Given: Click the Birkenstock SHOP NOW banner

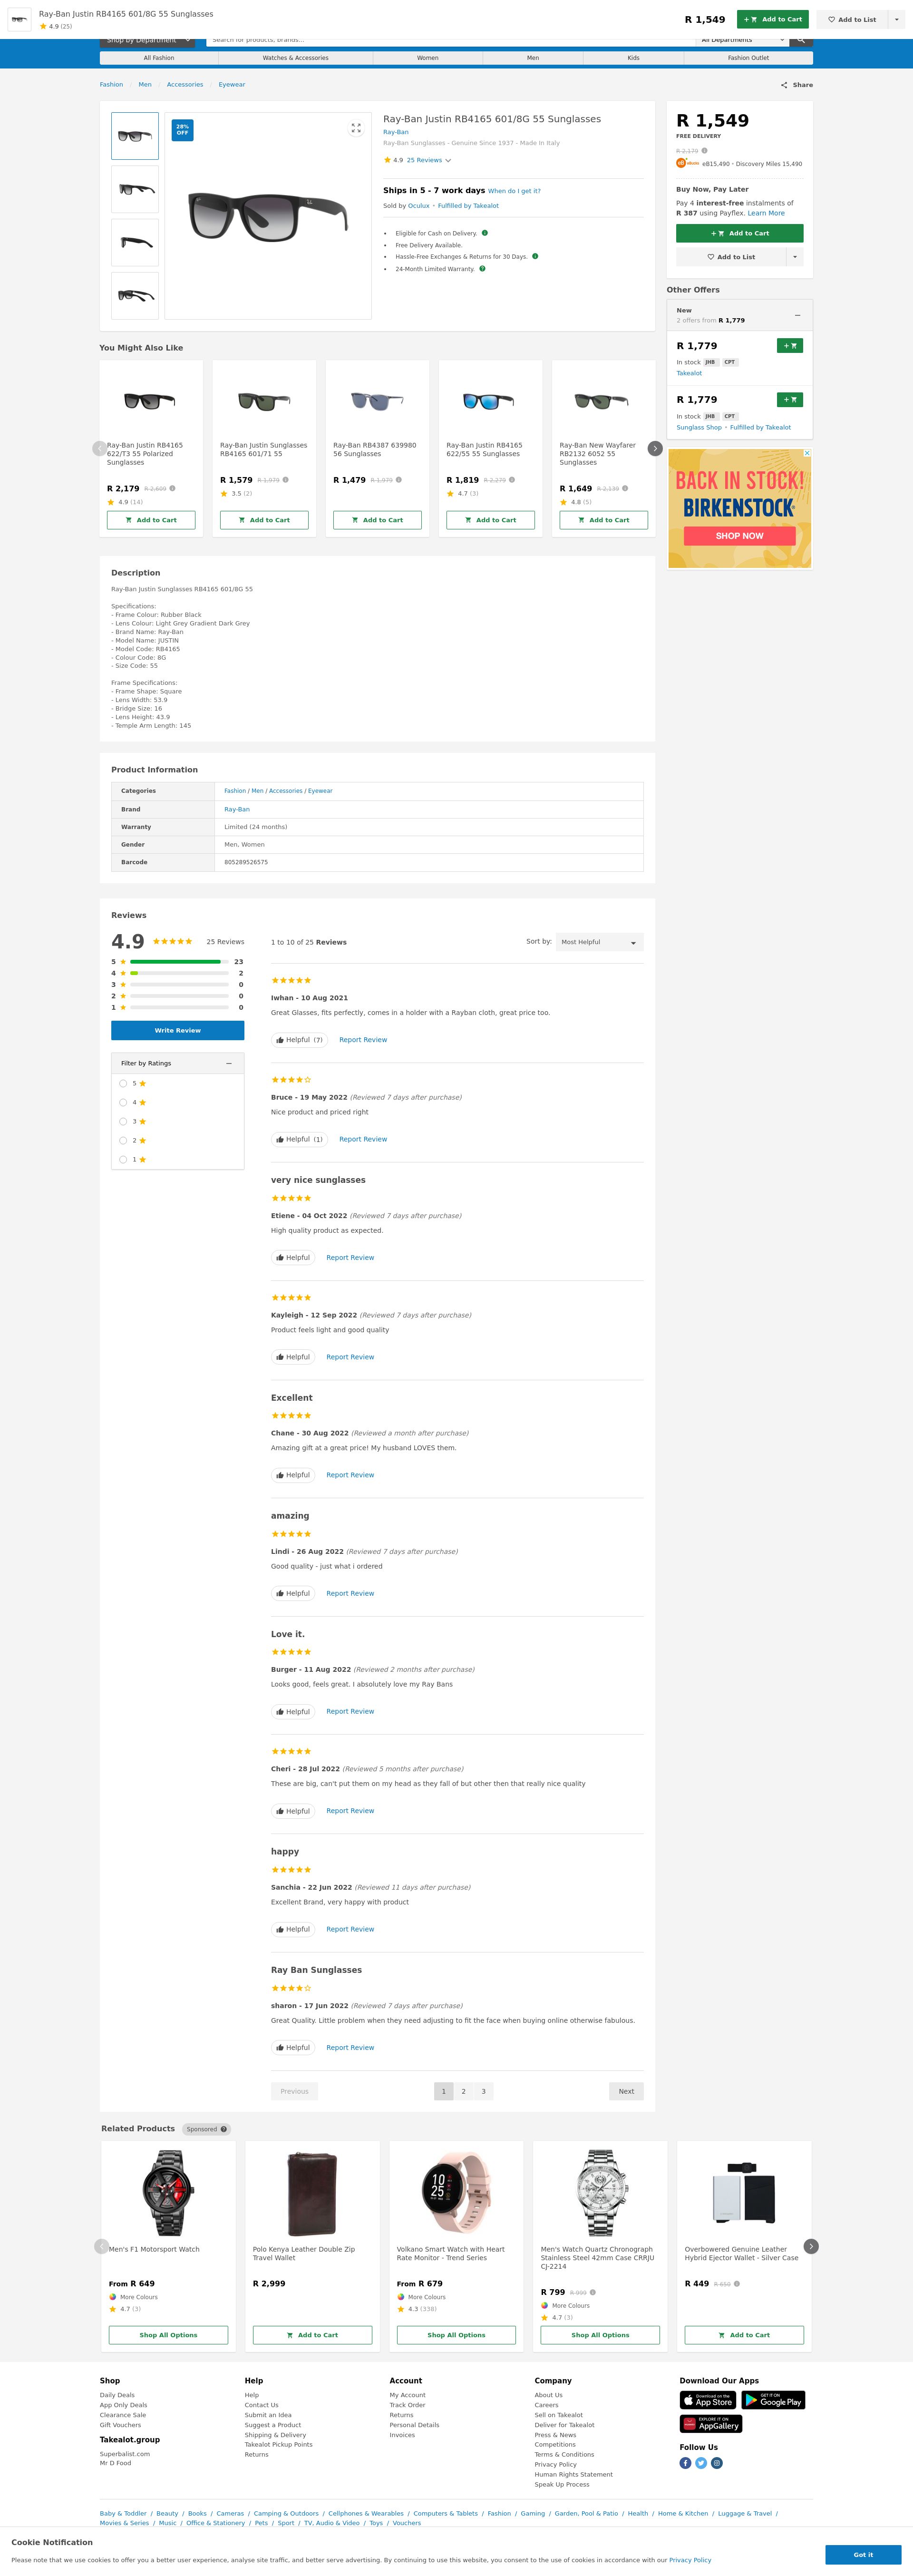Looking at the screenshot, I should [x=740, y=536].
